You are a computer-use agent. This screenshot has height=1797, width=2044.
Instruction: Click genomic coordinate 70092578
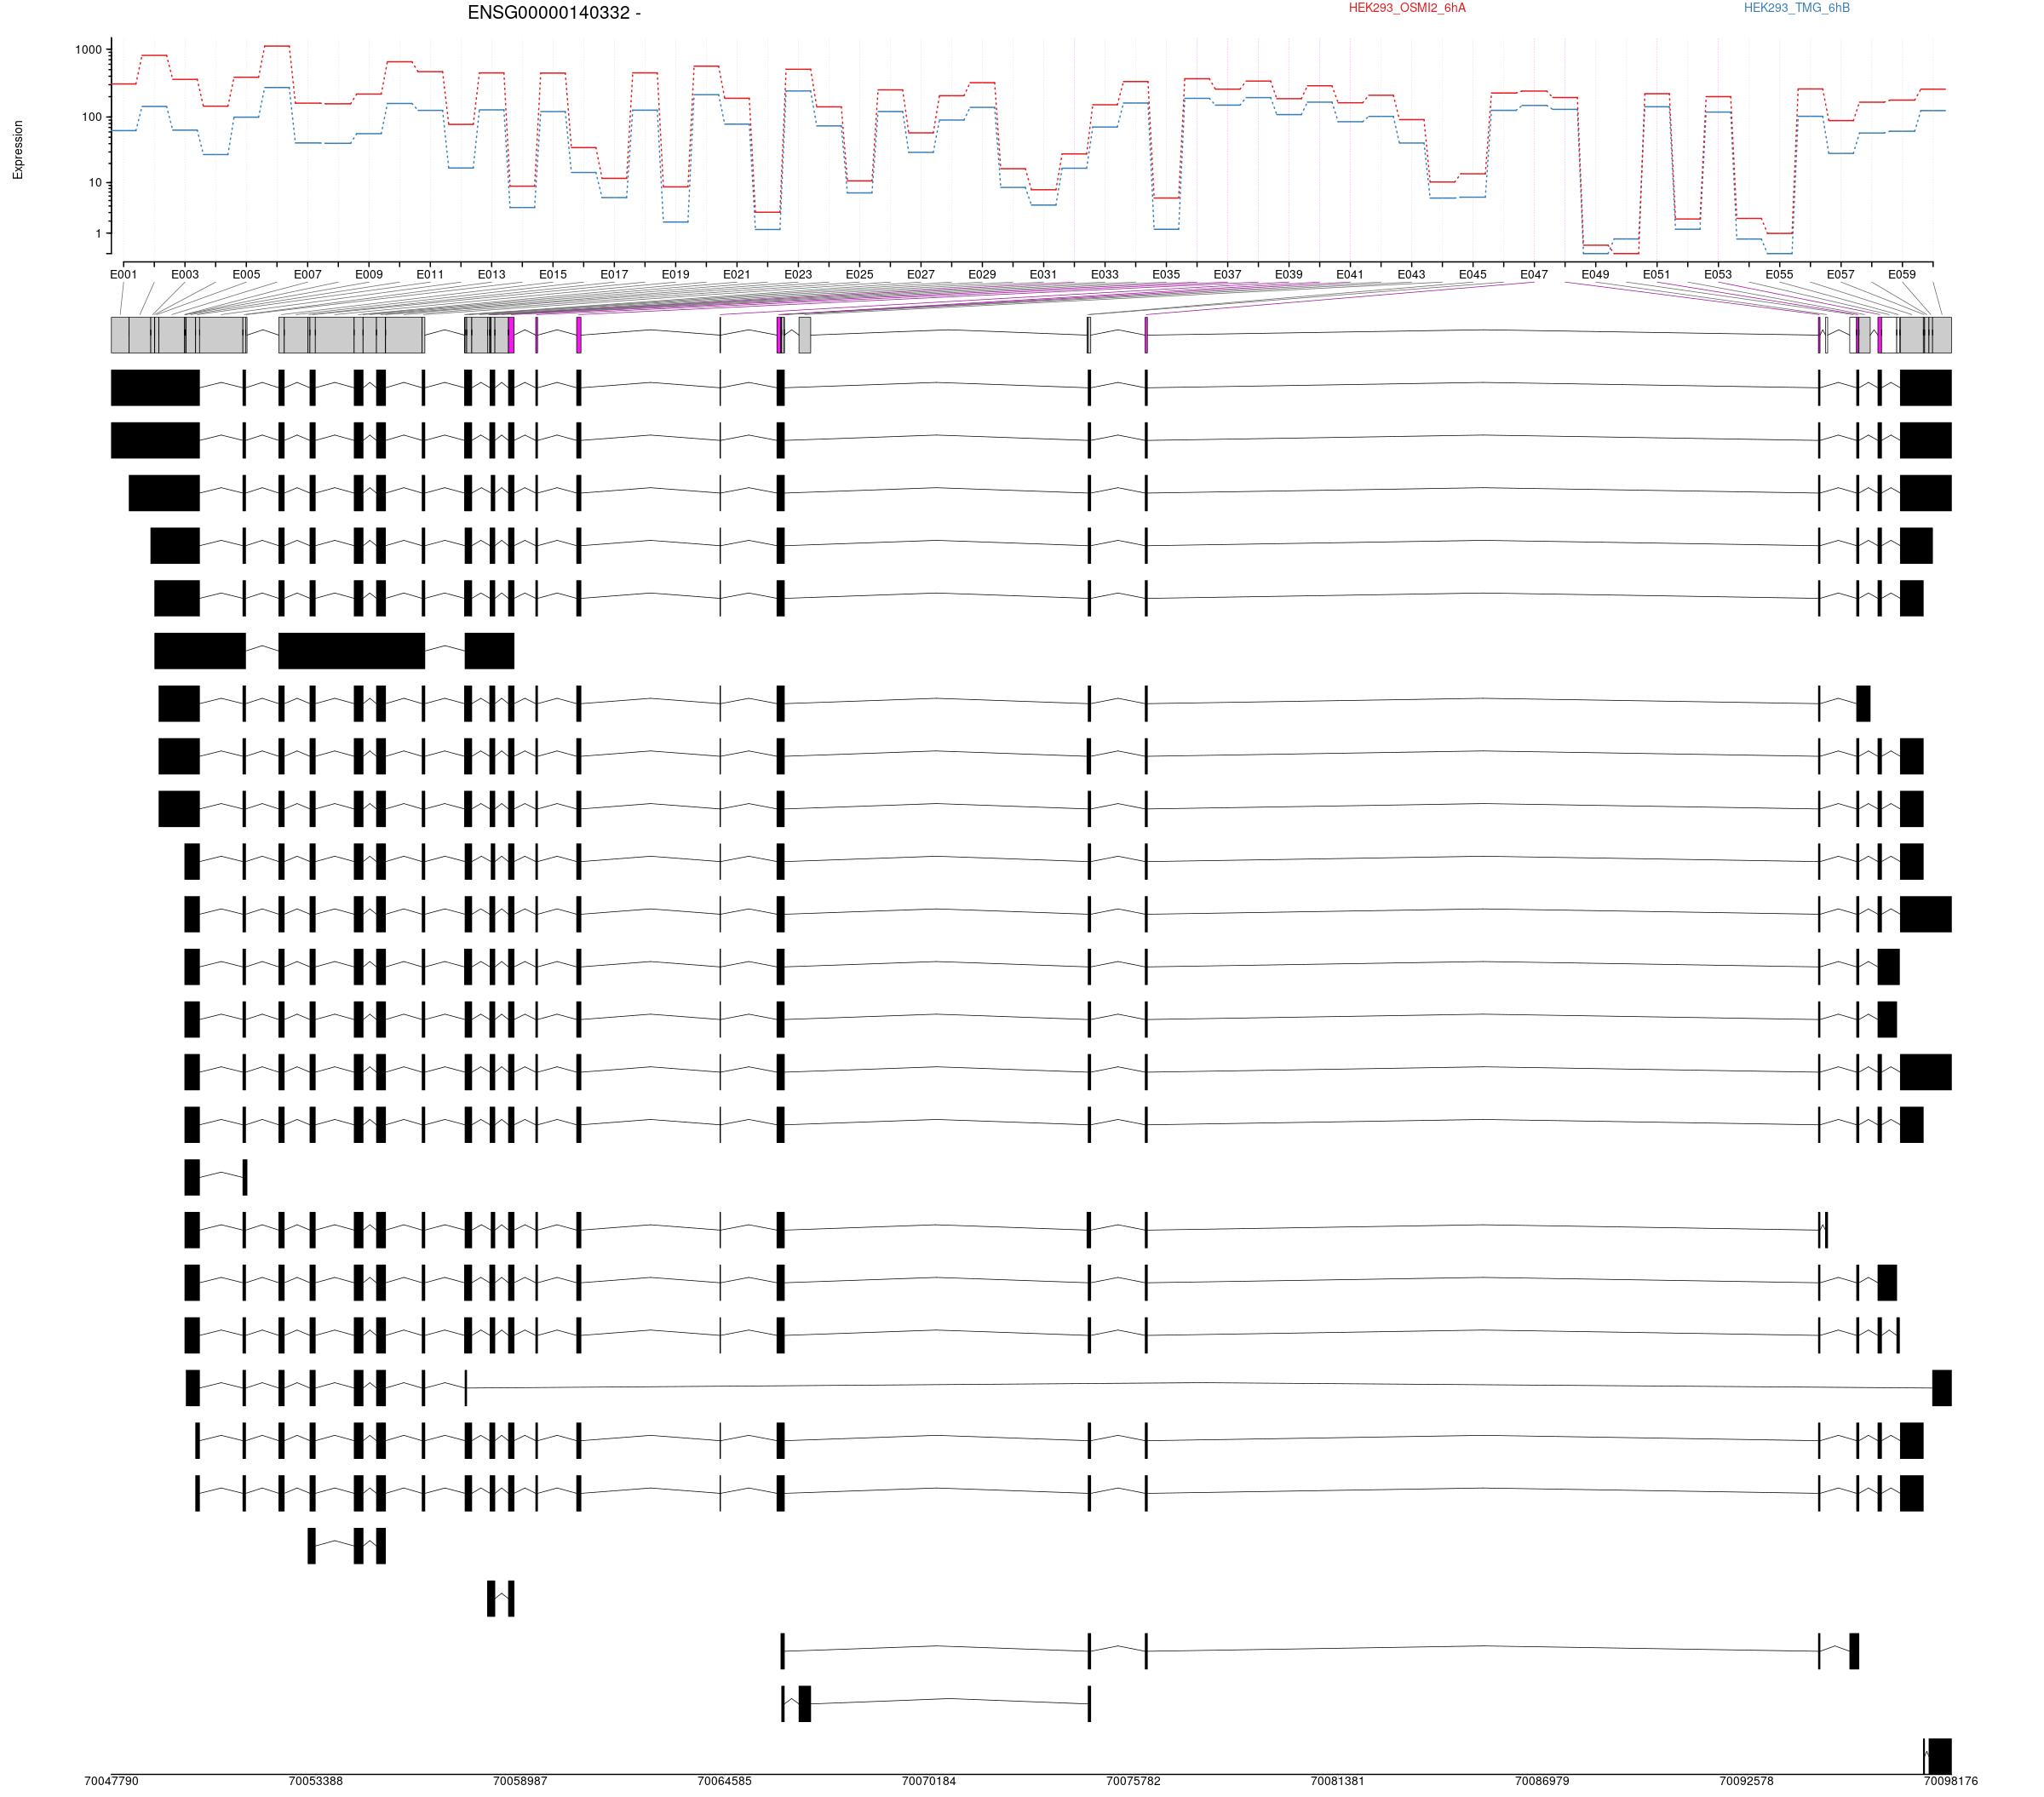tap(1747, 1781)
